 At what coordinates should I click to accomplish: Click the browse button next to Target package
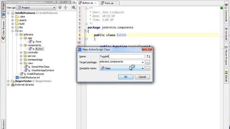[x=148, y=62]
